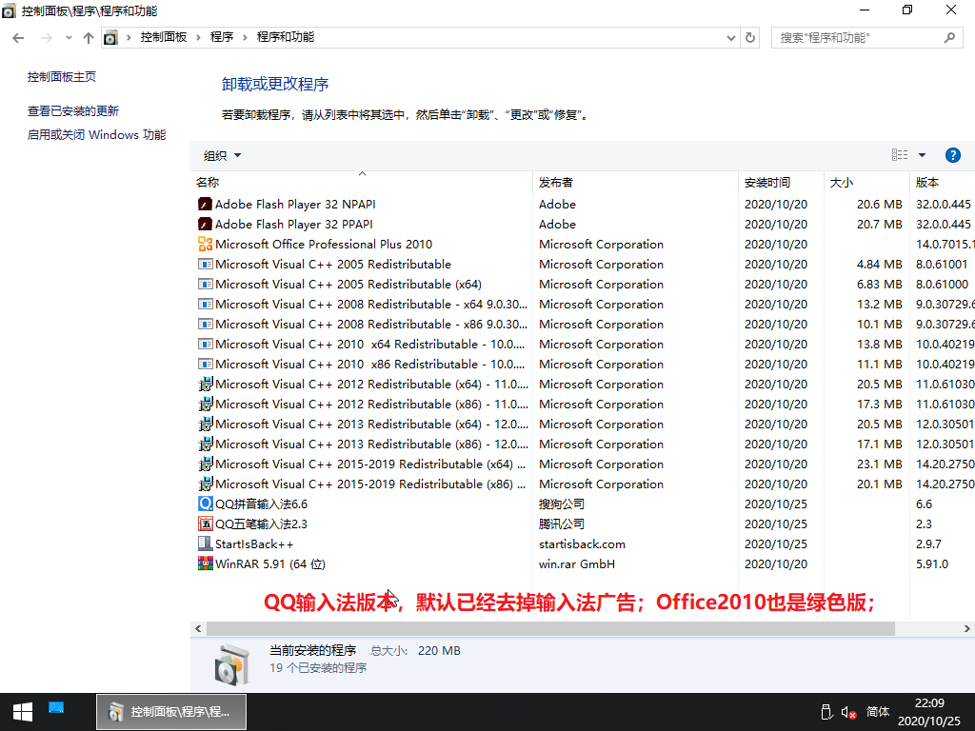Image resolution: width=975 pixels, height=731 pixels.
Task: Click 控制面板 in the breadcrumb path
Action: (164, 37)
